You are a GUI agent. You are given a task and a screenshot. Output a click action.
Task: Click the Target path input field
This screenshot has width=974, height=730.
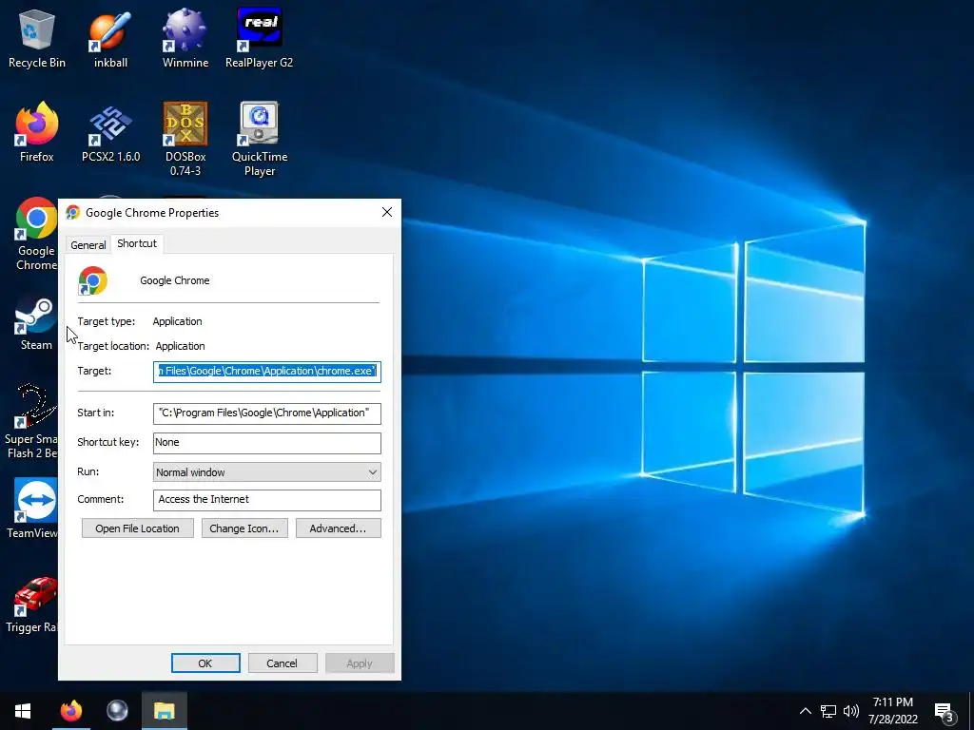point(267,372)
